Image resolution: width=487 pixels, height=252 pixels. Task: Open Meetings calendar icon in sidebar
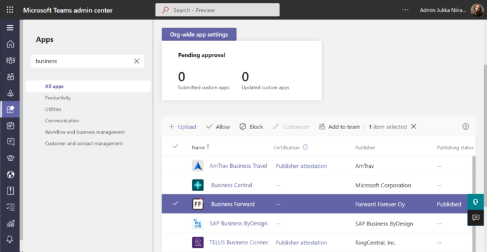click(10, 125)
